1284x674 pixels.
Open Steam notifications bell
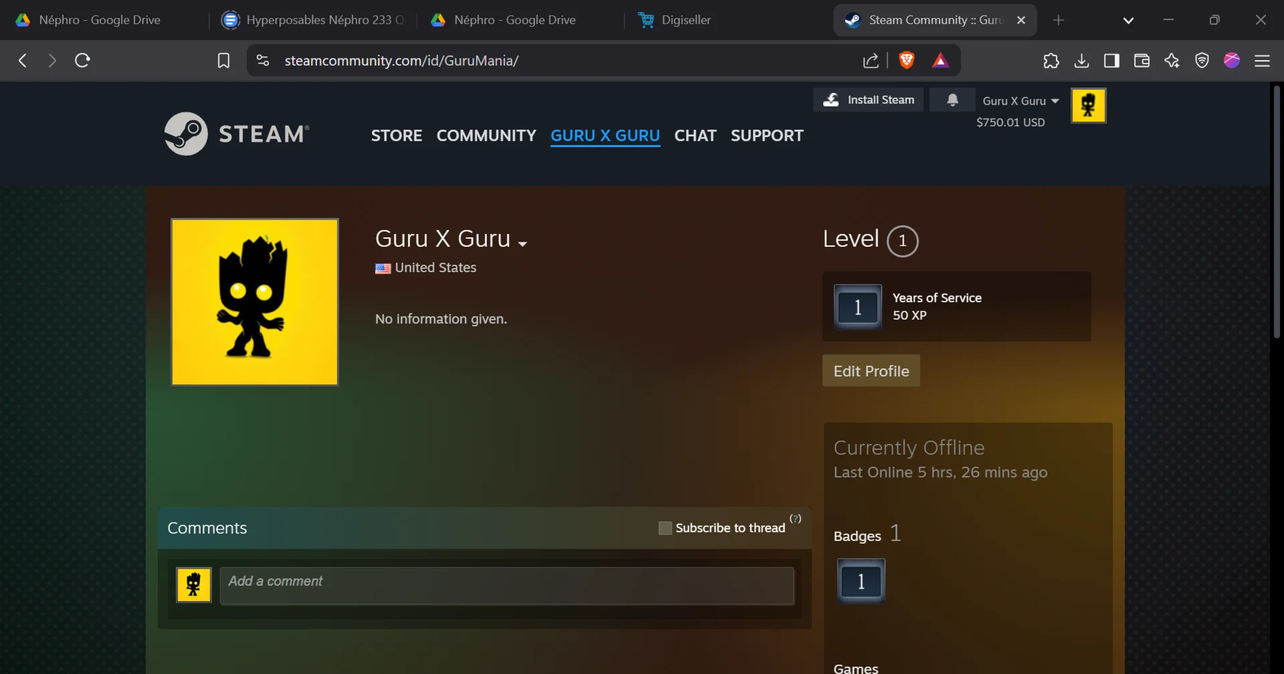click(x=952, y=100)
